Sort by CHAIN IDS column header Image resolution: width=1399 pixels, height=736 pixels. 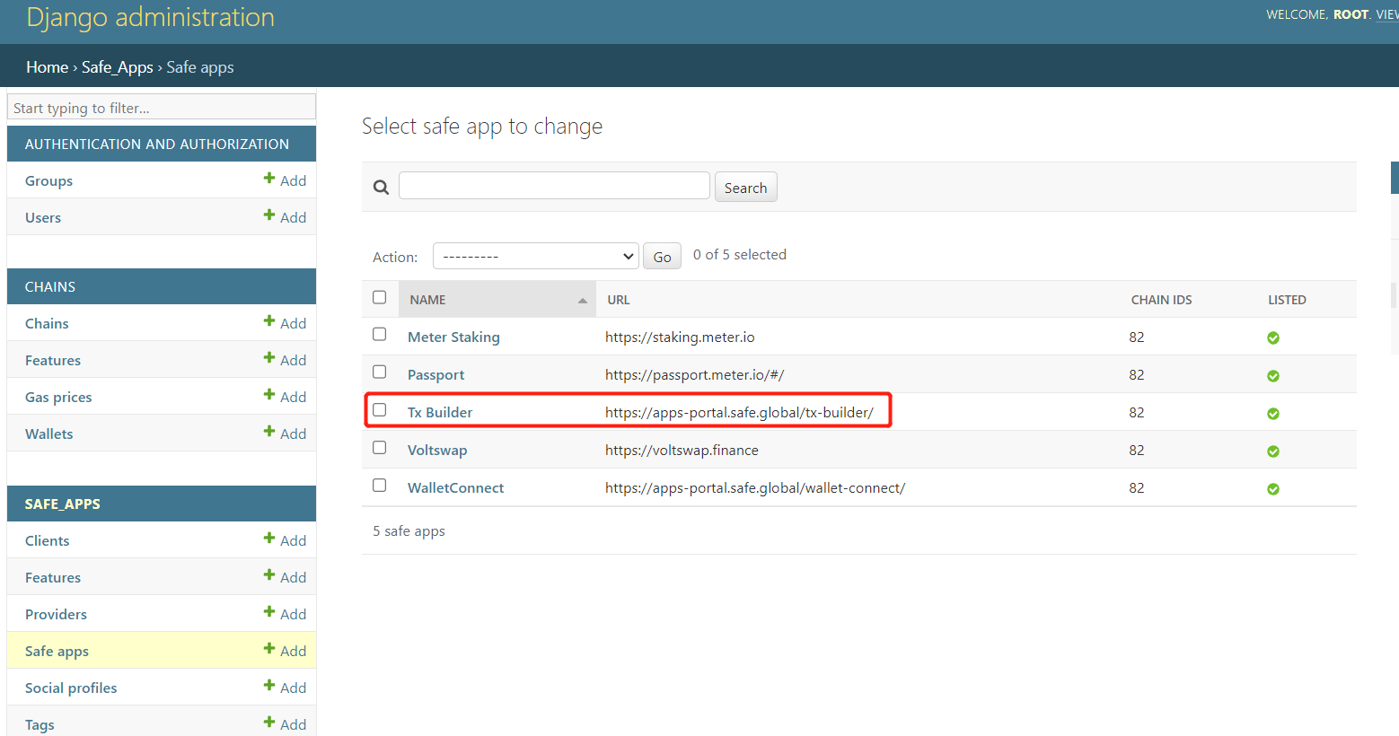pos(1161,300)
